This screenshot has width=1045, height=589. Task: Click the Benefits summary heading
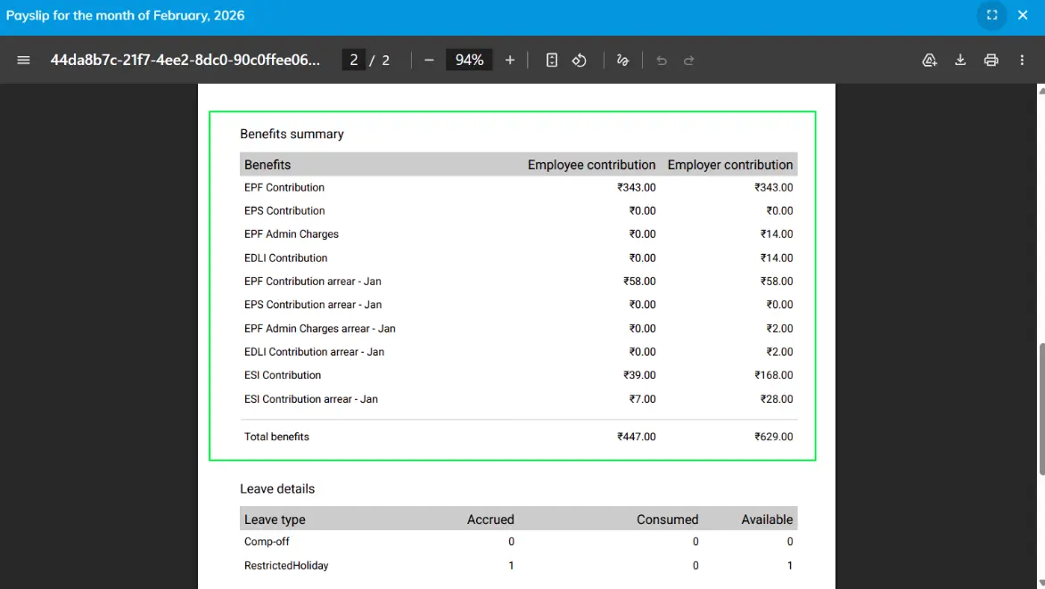[292, 134]
